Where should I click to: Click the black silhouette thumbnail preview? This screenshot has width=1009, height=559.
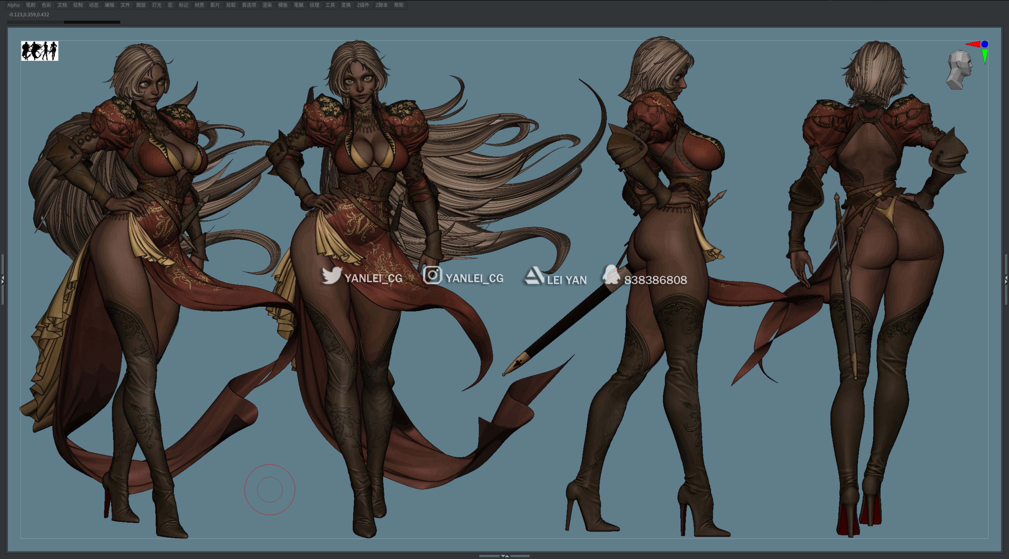point(40,51)
